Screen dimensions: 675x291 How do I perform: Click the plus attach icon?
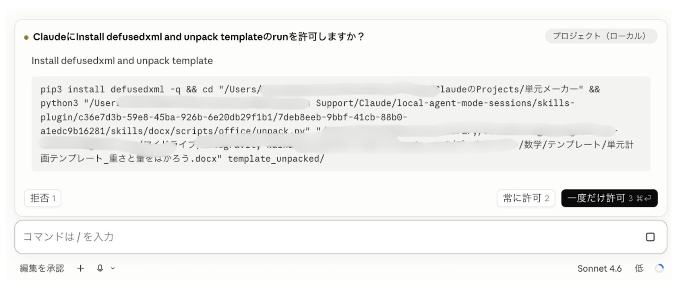tap(80, 268)
